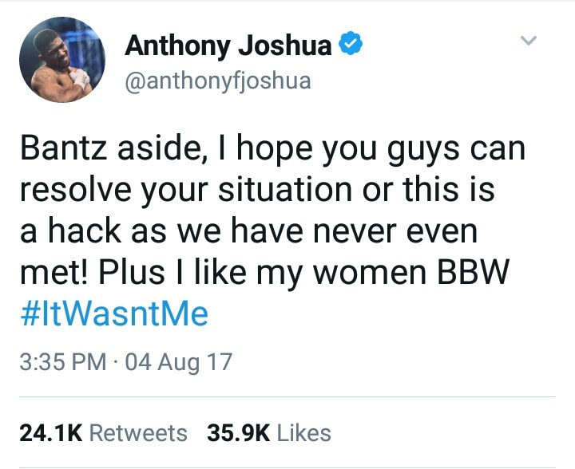The height and width of the screenshot is (469, 575).
Task: View the 35.9K Likes list
Action: pos(269,433)
